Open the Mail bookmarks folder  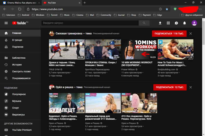tap(90, 15)
